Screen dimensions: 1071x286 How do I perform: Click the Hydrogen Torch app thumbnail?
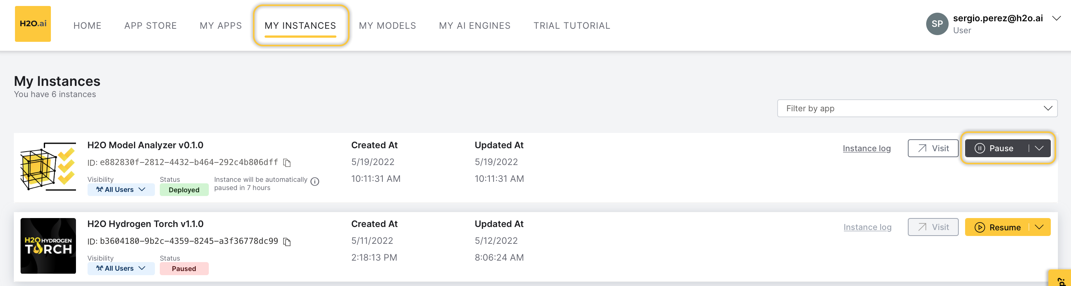48,246
